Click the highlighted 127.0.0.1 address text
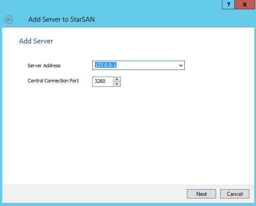The width and height of the screenshot is (256, 206). pos(105,65)
